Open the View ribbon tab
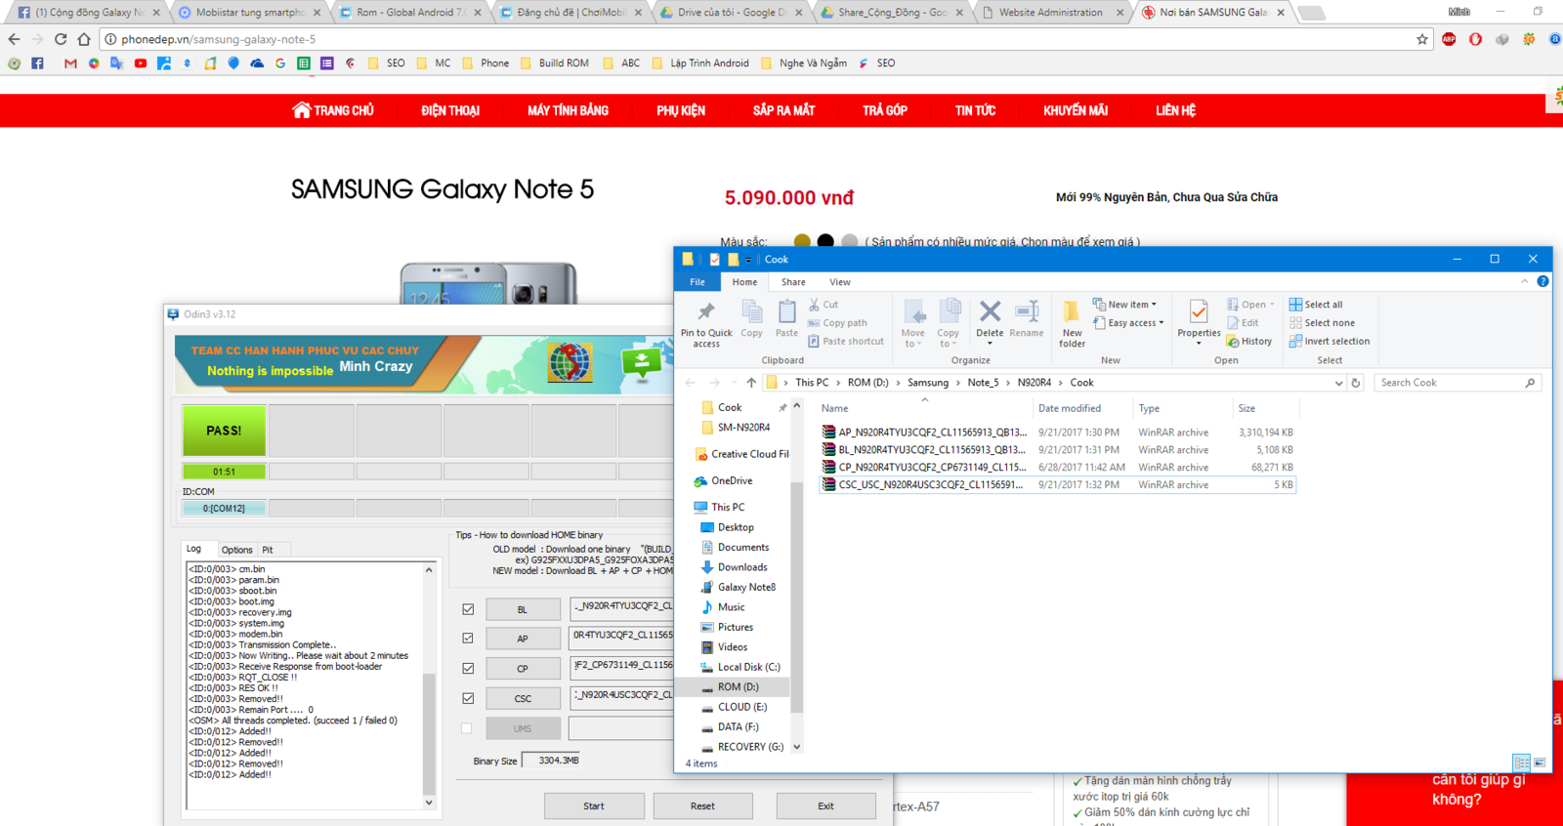1563x826 pixels. point(839,282)
